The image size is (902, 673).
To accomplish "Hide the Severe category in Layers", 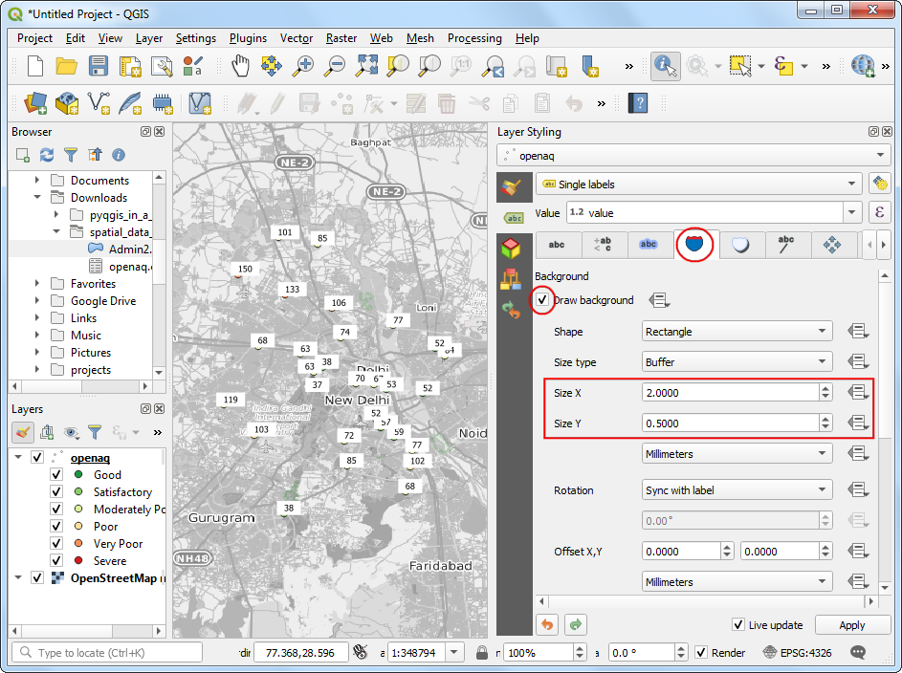I will tap(56, 561).
